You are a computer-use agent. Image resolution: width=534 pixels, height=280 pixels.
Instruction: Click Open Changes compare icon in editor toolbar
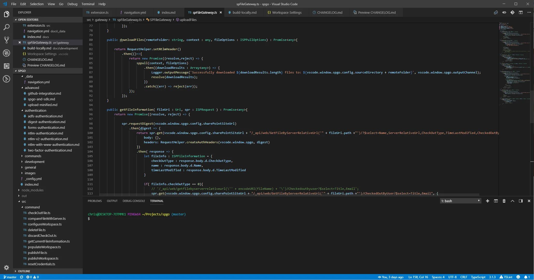[496, 12]
